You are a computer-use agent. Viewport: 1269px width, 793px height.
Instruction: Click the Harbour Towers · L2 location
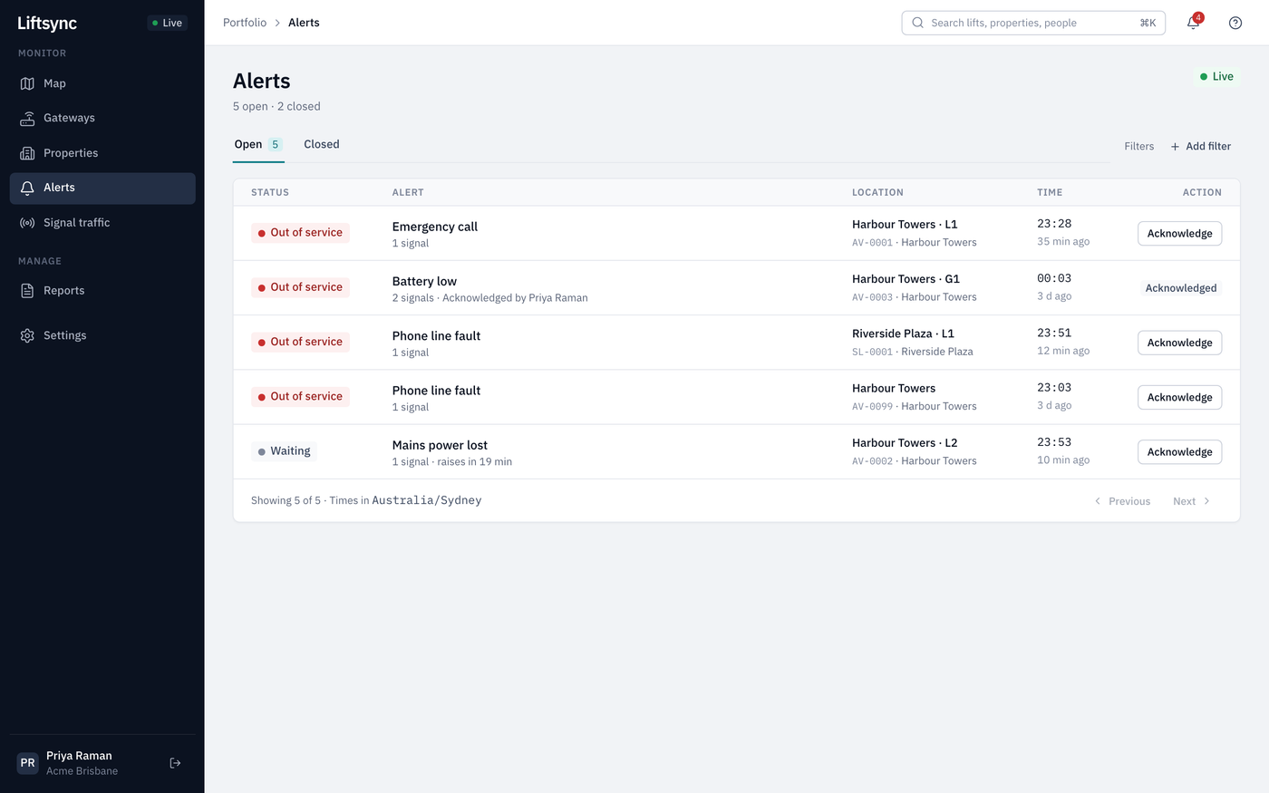tap(905, 443)
